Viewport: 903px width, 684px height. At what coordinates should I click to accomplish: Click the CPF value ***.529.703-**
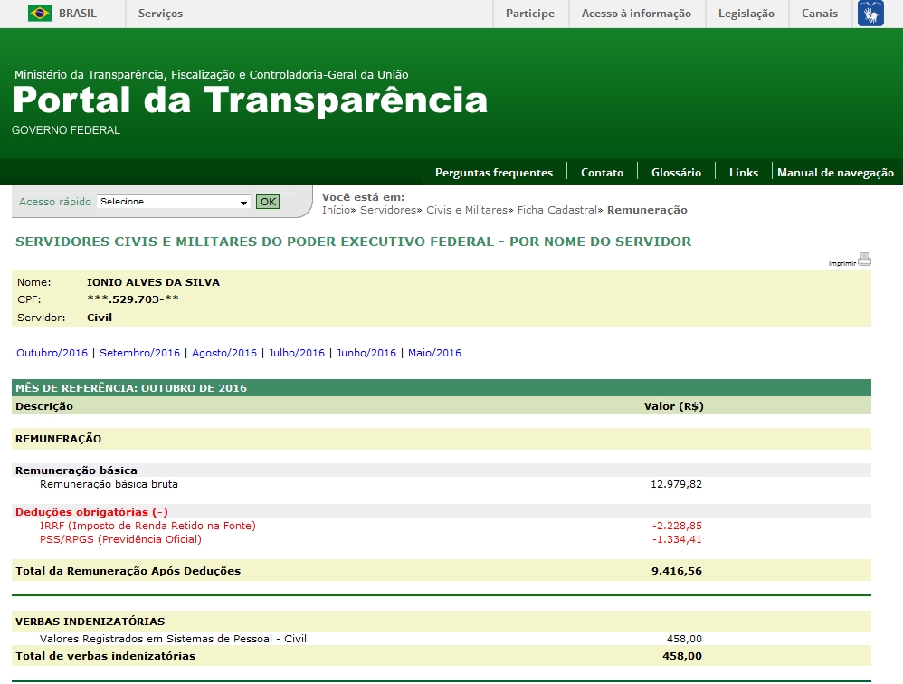coord(133,299)
